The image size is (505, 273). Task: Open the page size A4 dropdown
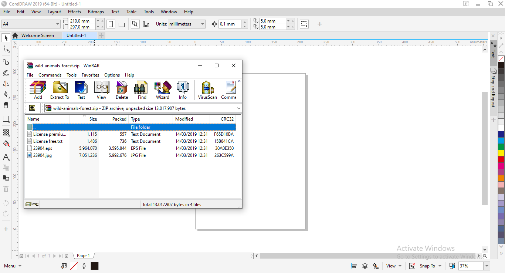click(57, 24)
